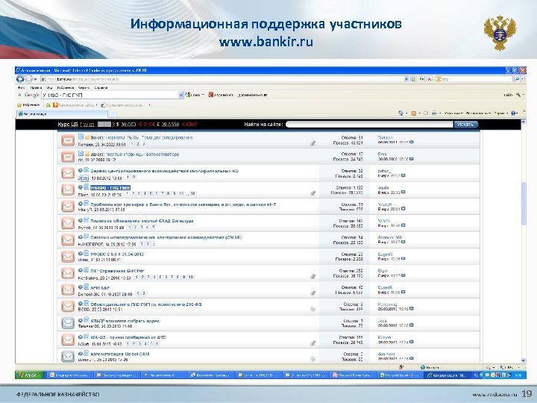Open thread УФЭБС 2.5.6 с 01.04.2013
The height and width of the screenshot is (403, 537).
pyautogui.click(x=117, y=254)
